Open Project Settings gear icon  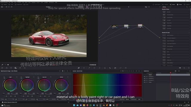[x=188, y=102]
